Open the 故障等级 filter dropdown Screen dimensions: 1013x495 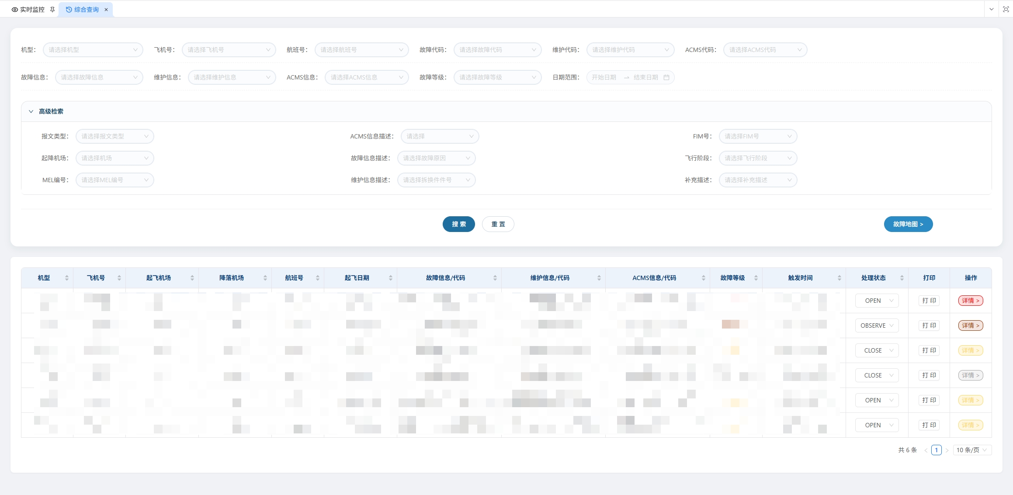498,77
